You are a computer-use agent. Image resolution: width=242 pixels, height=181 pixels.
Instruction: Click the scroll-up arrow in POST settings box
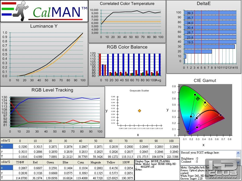tap(238, 153)
